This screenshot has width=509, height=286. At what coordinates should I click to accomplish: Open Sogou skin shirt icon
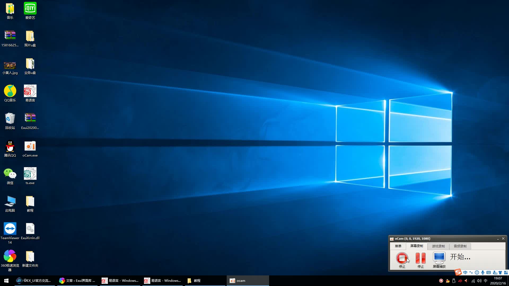pos(500,272)
